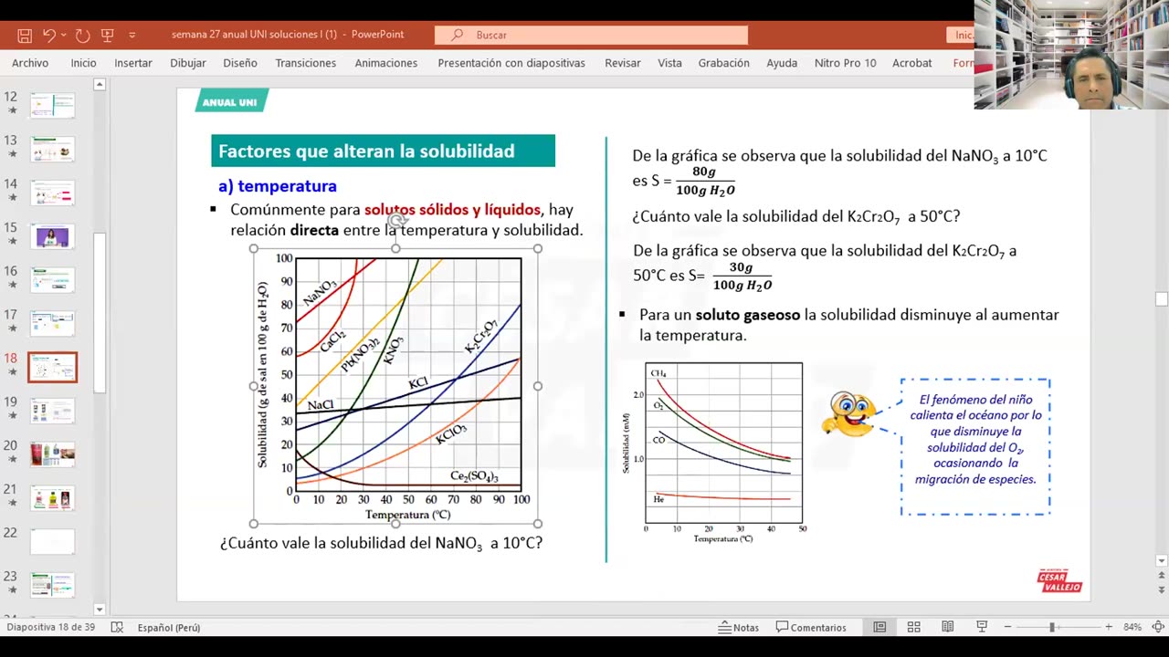Open the Undo history dropdown arrow
Viewport: 1169px width, 657px height.
63,35
